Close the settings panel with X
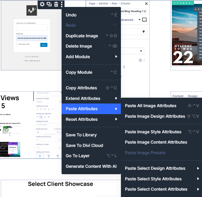 tap(146, 4)
